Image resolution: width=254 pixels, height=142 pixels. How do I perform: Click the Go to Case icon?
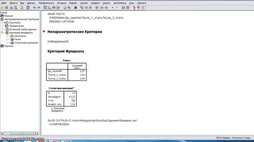50,7
